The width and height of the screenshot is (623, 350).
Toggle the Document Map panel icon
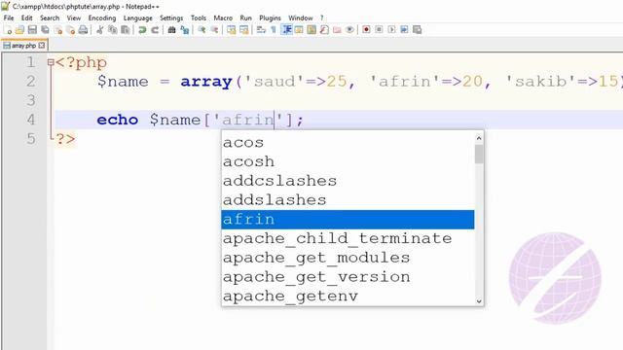(x=311, y=30)
